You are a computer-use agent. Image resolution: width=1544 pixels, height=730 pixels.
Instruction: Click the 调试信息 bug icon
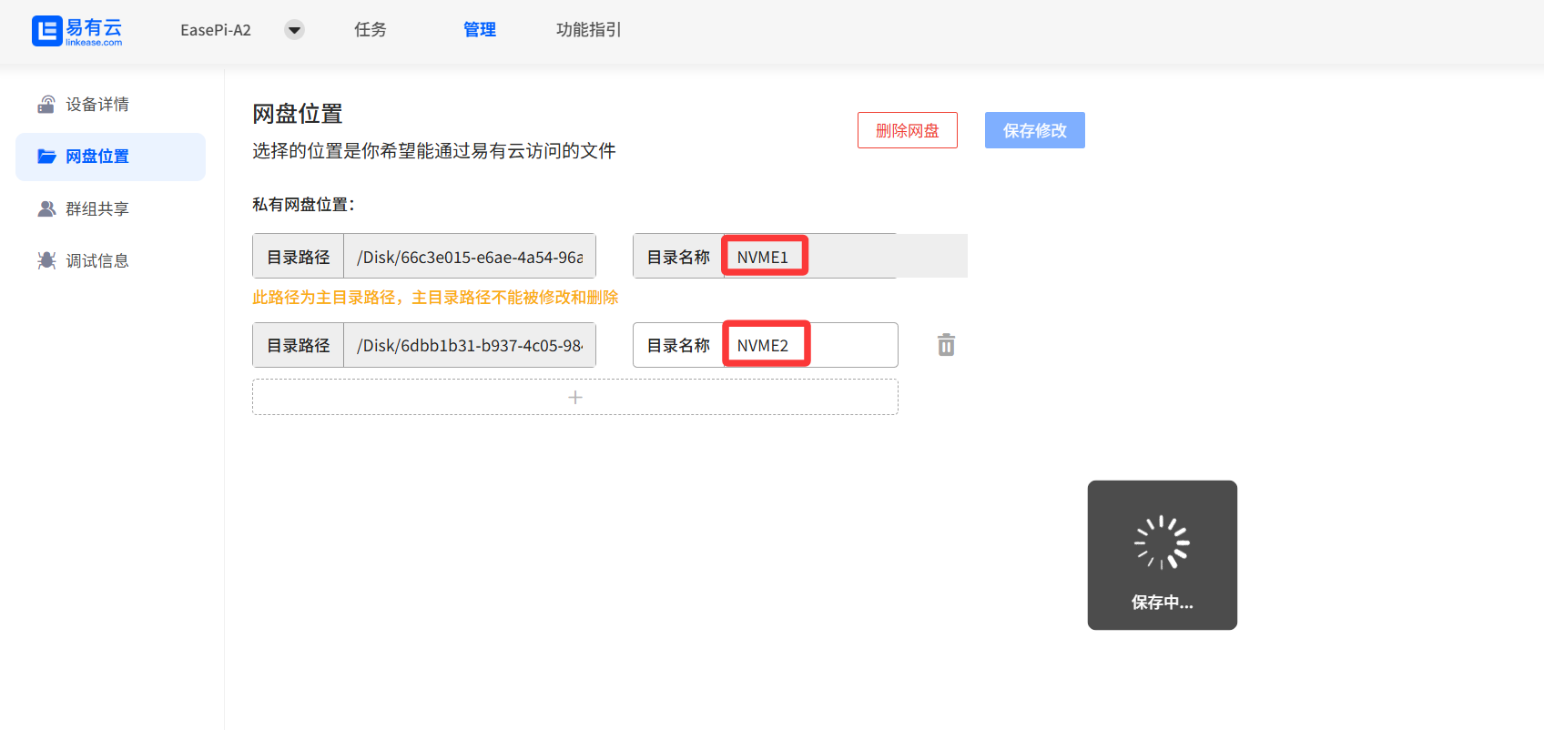[46, 260]
